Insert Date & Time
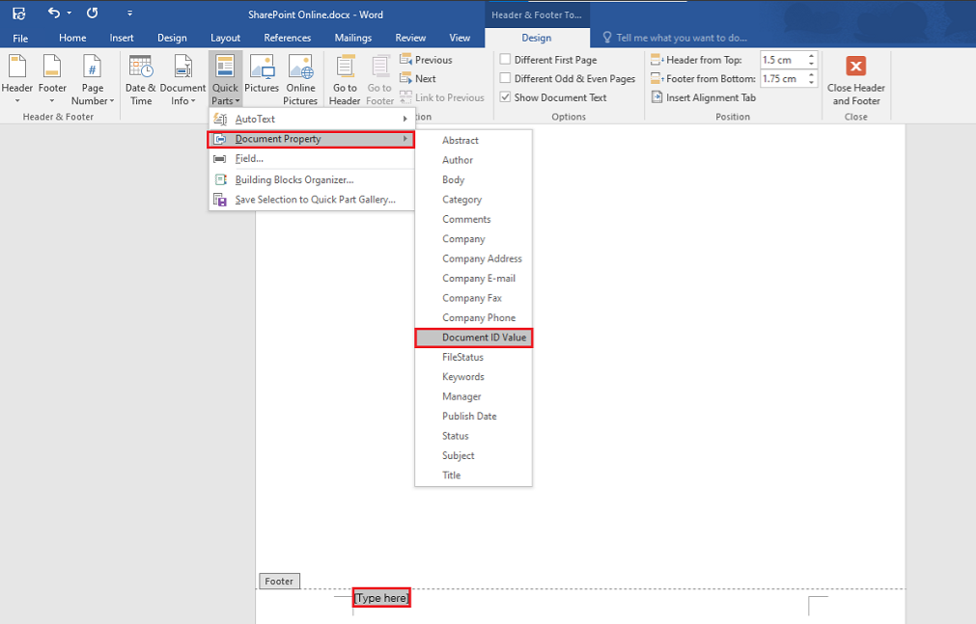 click(x=141, y=80)
